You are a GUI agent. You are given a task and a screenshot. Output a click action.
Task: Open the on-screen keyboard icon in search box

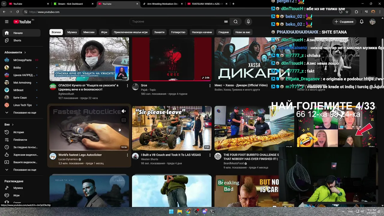point(226,22)
